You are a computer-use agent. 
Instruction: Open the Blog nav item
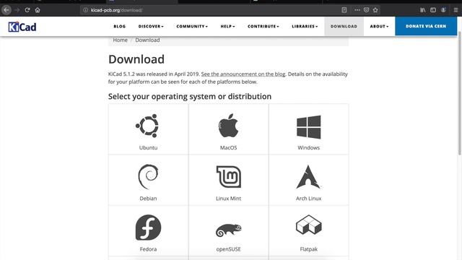(120, 26)
